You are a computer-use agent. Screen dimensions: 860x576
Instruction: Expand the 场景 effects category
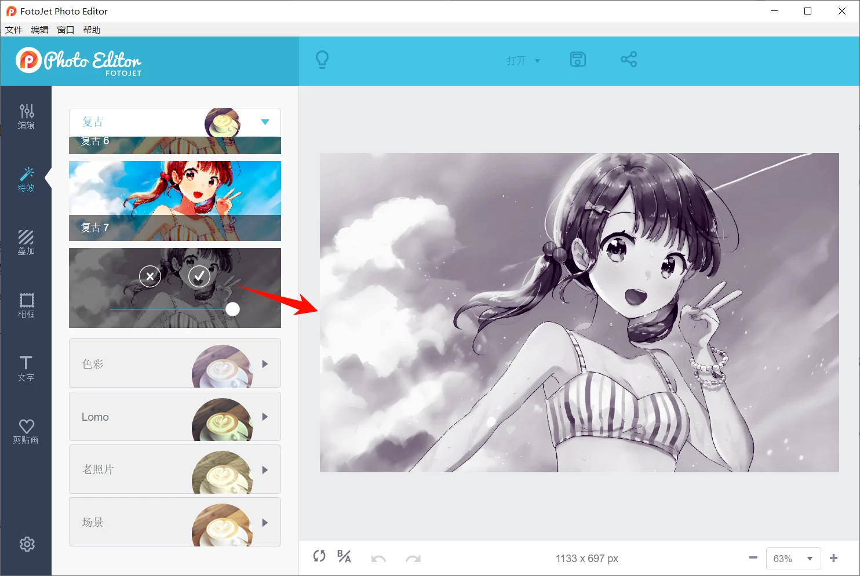pos(175,522)
